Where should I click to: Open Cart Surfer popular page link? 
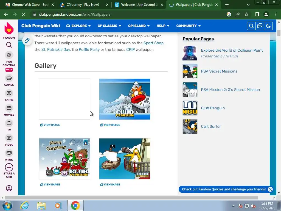pos(211,126)
